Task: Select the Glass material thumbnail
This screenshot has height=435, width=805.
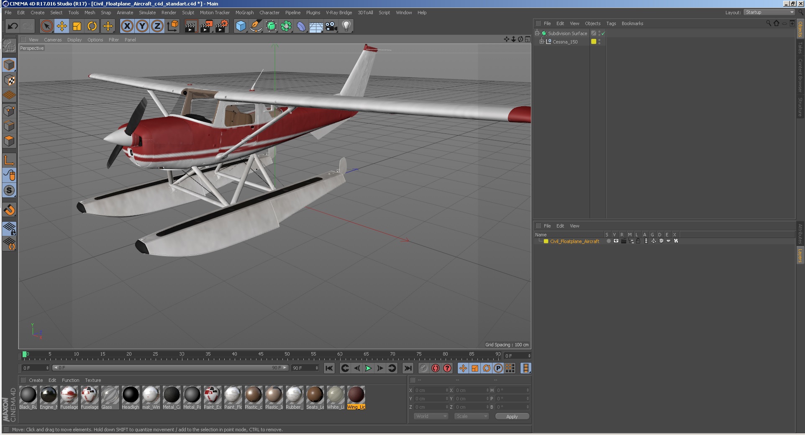Action: click(110, 398)
